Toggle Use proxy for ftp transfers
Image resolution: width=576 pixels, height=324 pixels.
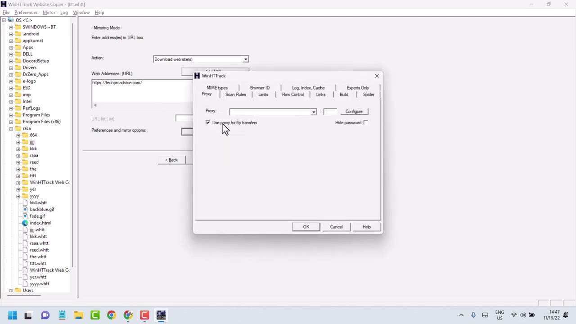[x=208, y=122]
